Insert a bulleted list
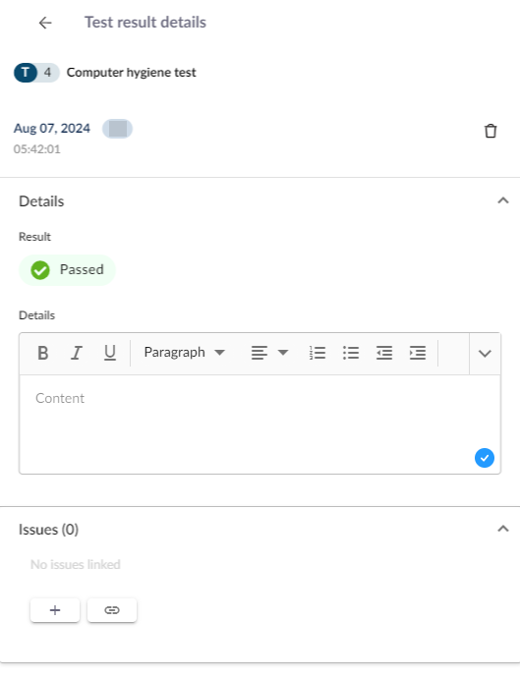This screenshot has height=679, width=520. (351, 353)
